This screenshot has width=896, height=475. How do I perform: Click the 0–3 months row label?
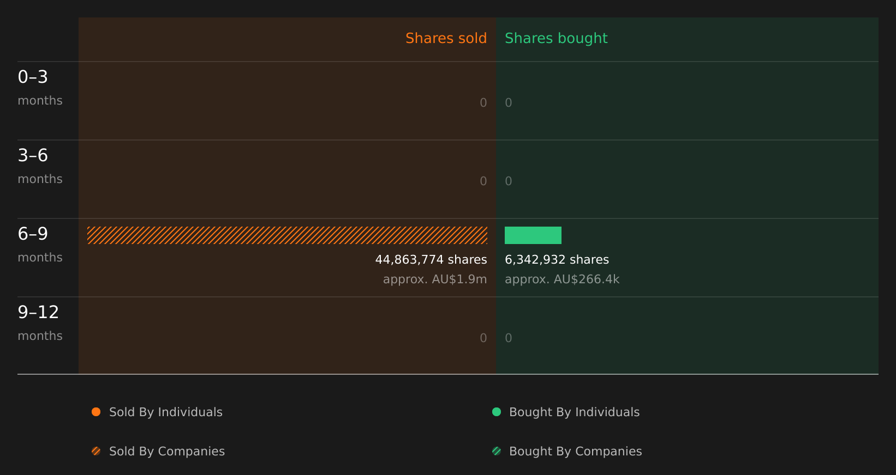(40, 88)
